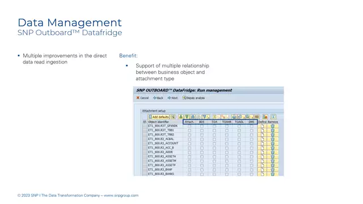Tick Attach. checkbox for ET1_800.R3T_T881
The height and width of the screenshot is (204, 363).
(x=189, y=130)
